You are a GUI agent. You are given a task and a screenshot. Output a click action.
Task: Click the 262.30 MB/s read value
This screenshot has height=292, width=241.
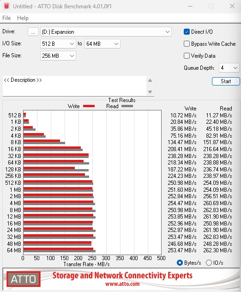pyautogui.click(x=217, y=250)
